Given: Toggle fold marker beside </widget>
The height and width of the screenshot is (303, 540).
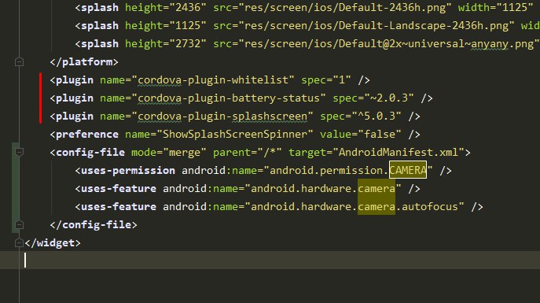Looking at the screenshot, I should coord(20,243).
